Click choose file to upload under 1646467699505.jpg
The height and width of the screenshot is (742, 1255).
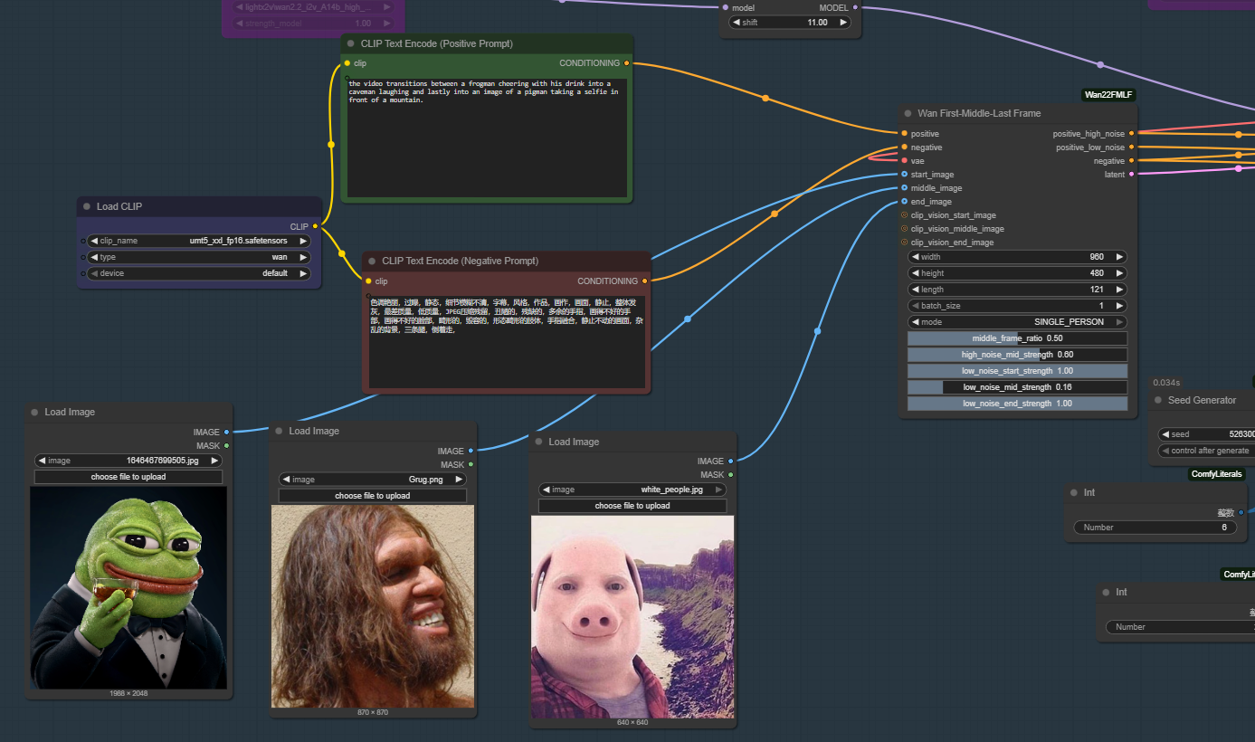coord(128,477)
